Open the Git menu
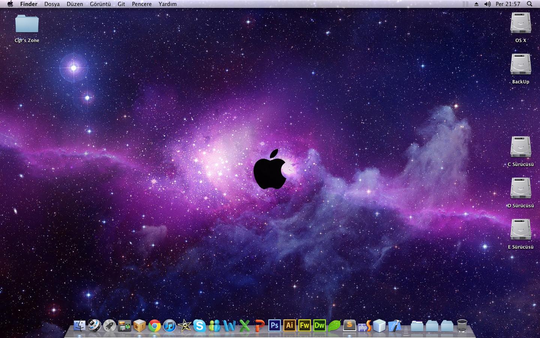The height and width of the screenshot is (338, 540). (121, 4)
